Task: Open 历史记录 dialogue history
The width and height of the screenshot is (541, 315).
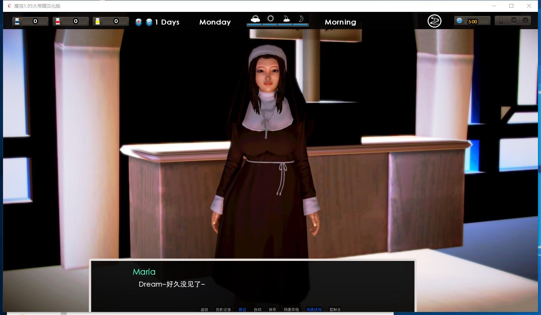Action: point(223,310)
